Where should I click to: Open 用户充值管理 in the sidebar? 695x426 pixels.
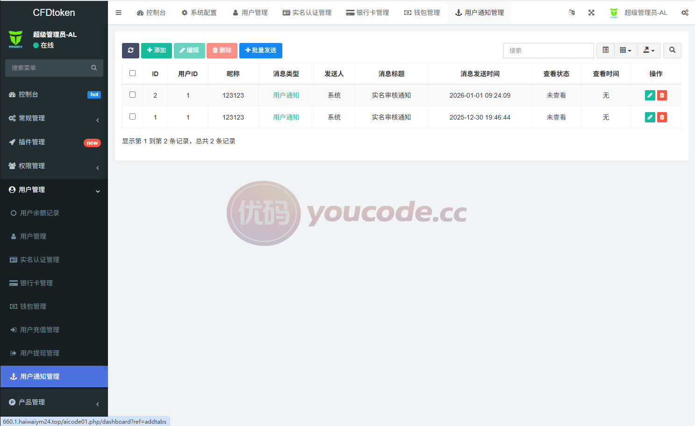click(x=54, y=330)
